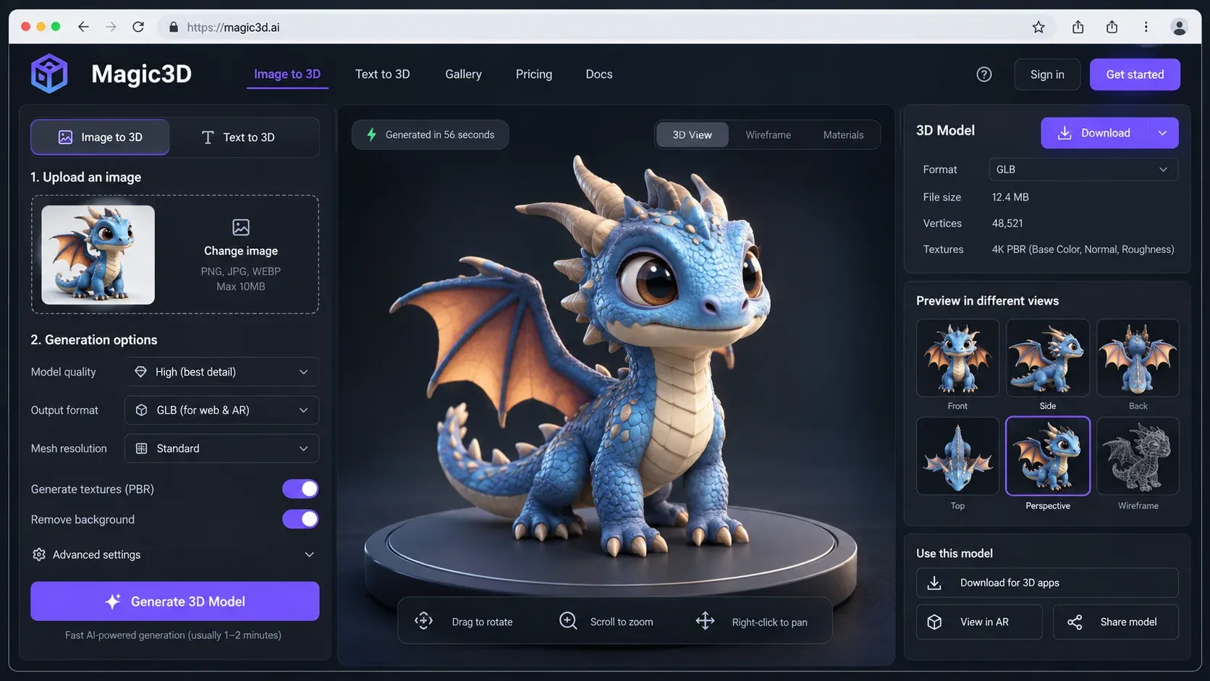Select Image to 3D mode in panel
The width and height of the screenshot is (1210, 681).
(100, 137)
